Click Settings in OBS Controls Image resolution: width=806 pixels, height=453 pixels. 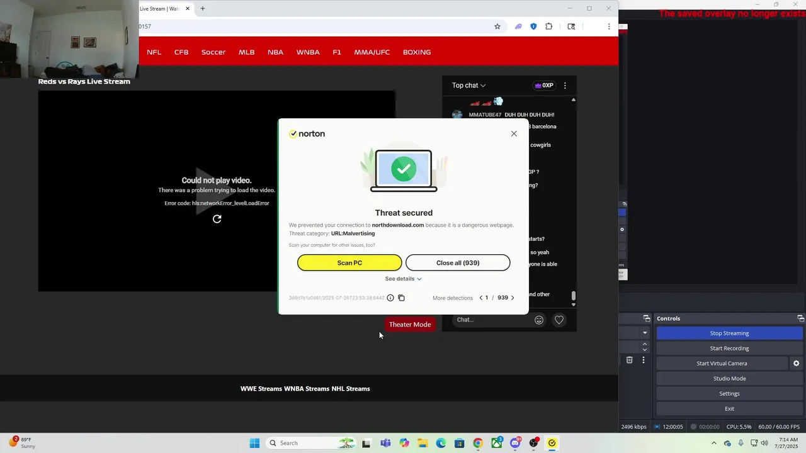click(729, 394)
